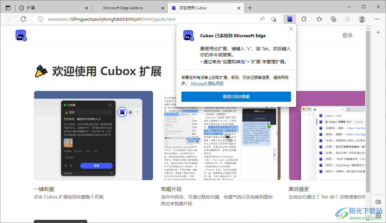Click the vertical page scrollbar

point(368,111)
